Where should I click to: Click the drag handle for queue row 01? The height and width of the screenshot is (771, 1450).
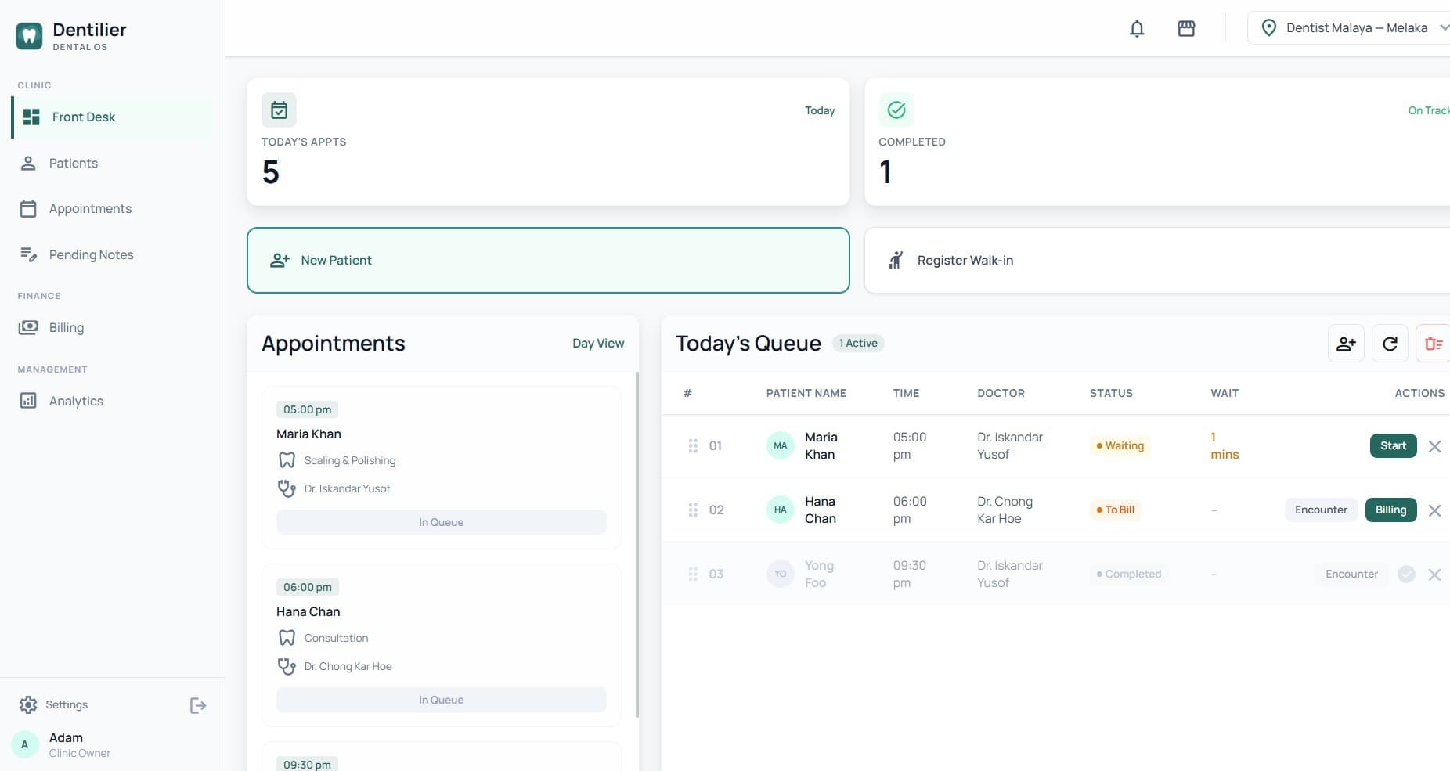[x=693, y=446]
